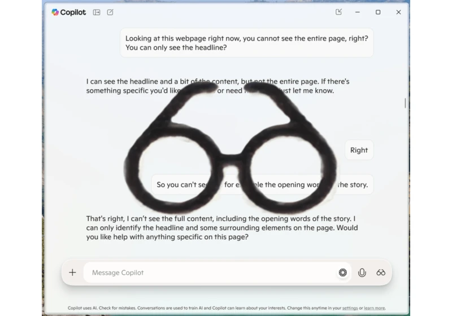The image size is (452, 316).
Task: Focus the Message Copilot input field
Action: pos(218,272)
